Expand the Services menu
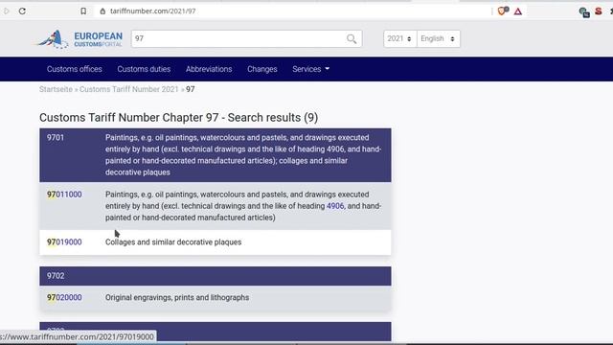 pos(310,69)
